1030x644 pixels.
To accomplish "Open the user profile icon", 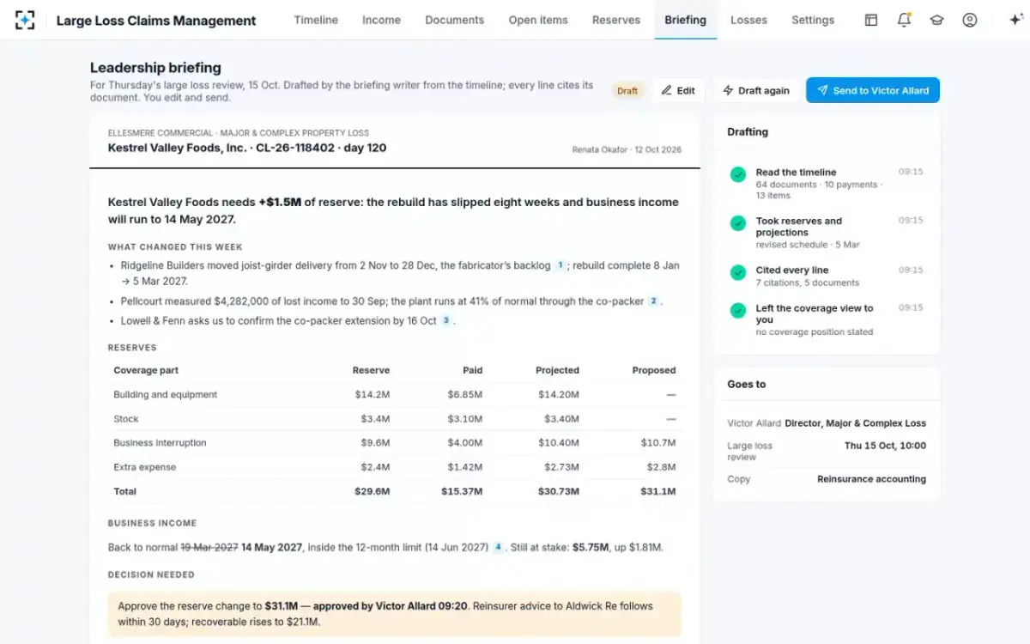I will (x=970, y=20).
